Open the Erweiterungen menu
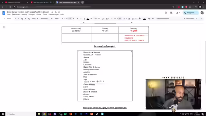The width and height of the screenshot is (206, 116). tap(54, 15)
